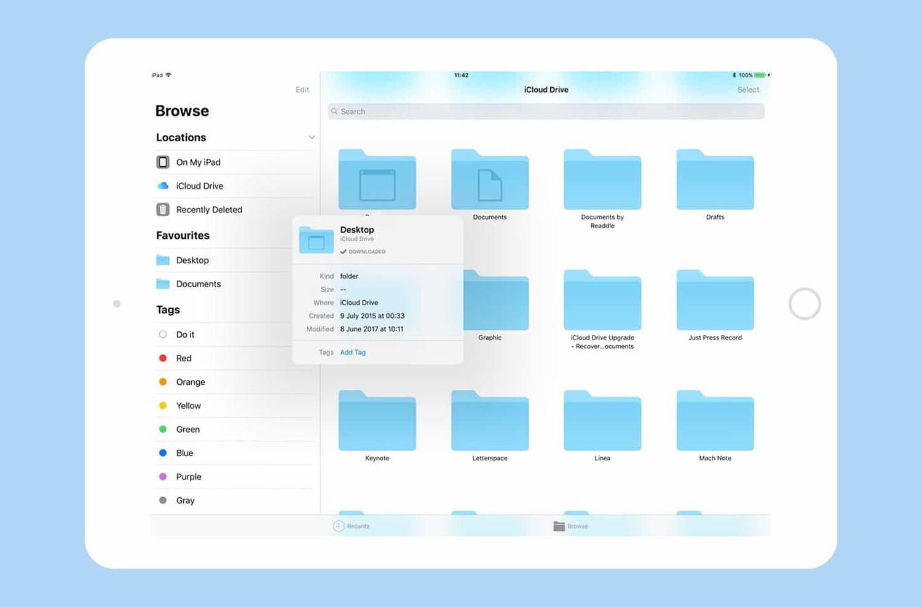Tap the Add Tag link
Screen dimensions: 922x607
coord(353,352)
